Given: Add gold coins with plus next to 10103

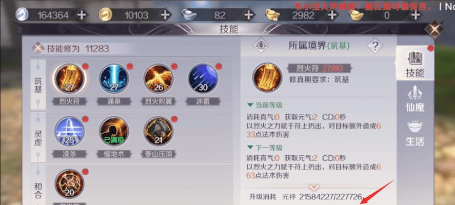Looking at the screenshot, I should (x=165, y=14).
